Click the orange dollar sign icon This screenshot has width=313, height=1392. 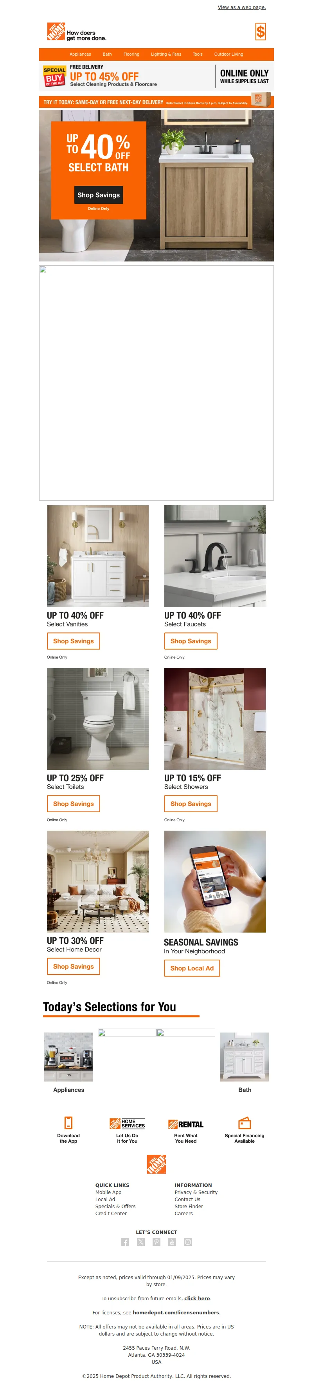[260, 32]
